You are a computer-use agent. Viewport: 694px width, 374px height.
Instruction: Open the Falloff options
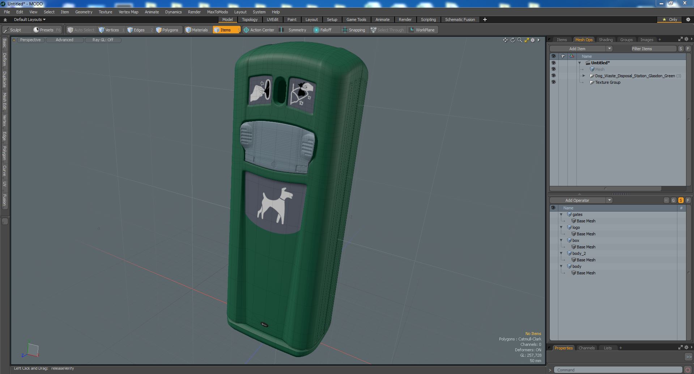(x=325, y=30)
